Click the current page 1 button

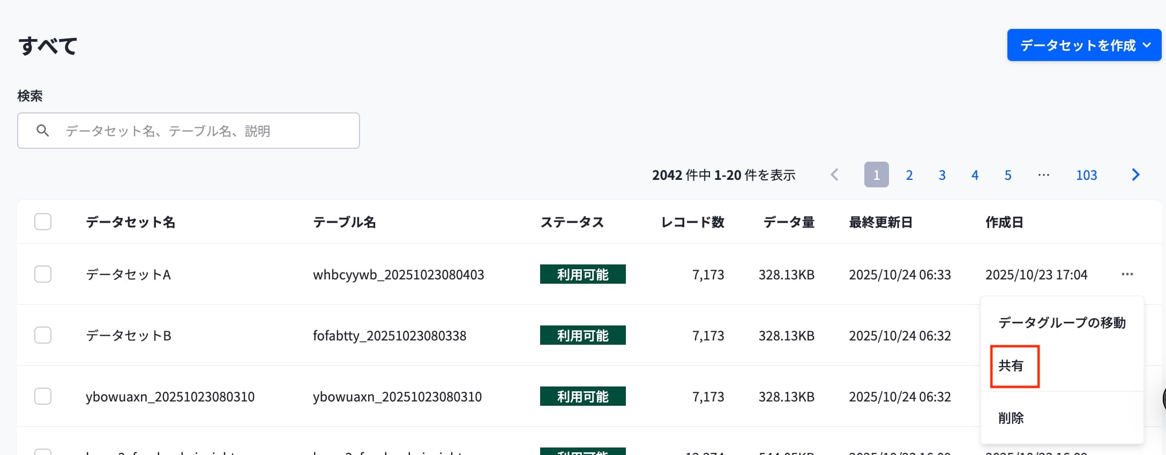click(876, 175)
